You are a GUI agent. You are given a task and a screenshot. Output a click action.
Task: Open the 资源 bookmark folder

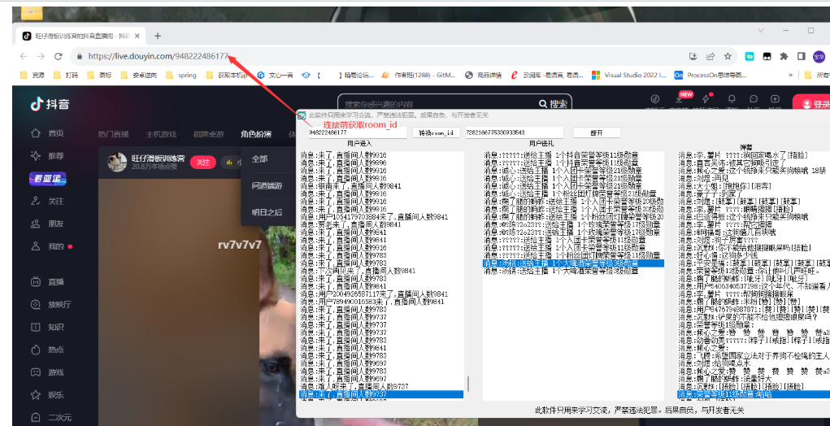click(x=33, y=75)
